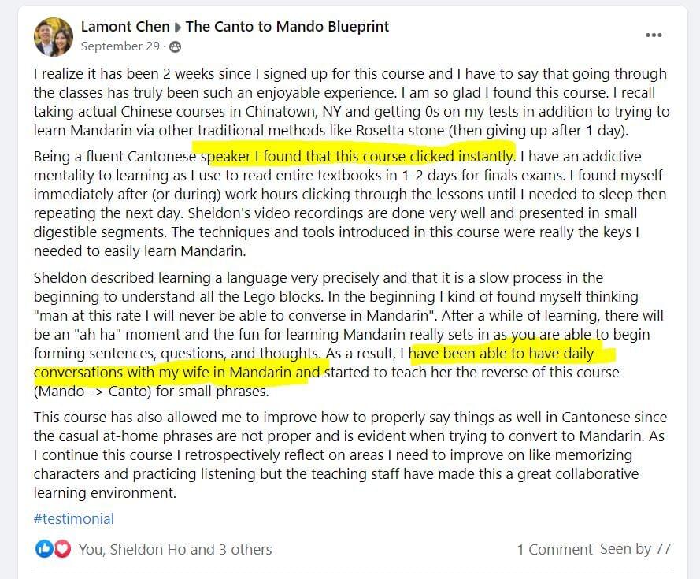Open the three-dots post options menu

pos(654,35)
